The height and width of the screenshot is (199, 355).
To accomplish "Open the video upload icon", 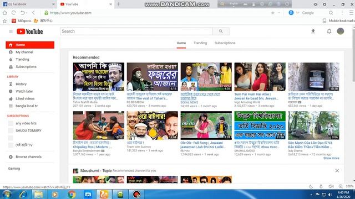I will [x=313, y=31].
